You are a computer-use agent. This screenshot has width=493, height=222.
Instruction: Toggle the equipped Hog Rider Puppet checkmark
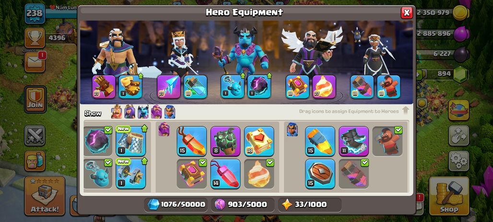(x=398, y=130)
